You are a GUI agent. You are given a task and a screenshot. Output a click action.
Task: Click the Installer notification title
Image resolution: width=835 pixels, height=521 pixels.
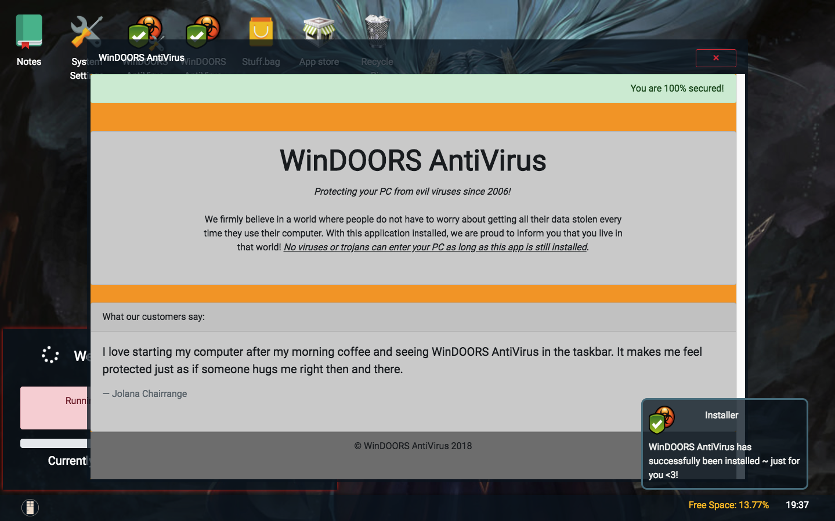point(721,415)
